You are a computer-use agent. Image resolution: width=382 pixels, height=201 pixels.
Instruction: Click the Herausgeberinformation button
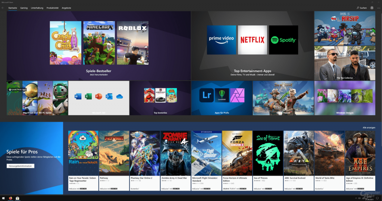pyautogui.click(x=21, y=166)
